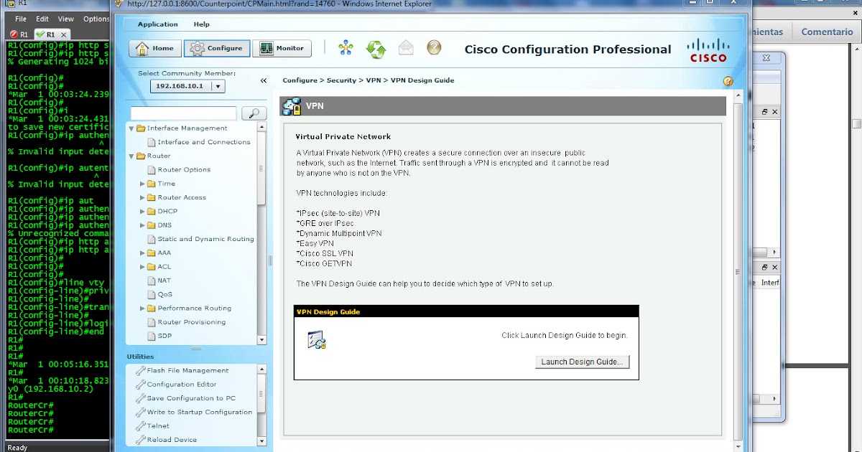Open the Application menu
This screenshot has width=862, height=452.
click(157, 24)
